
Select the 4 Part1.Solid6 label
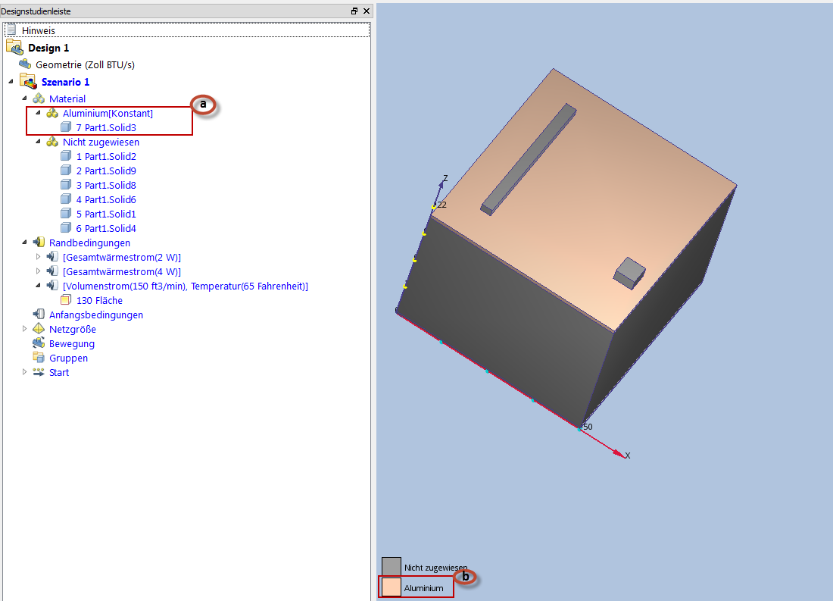point(106,199)
